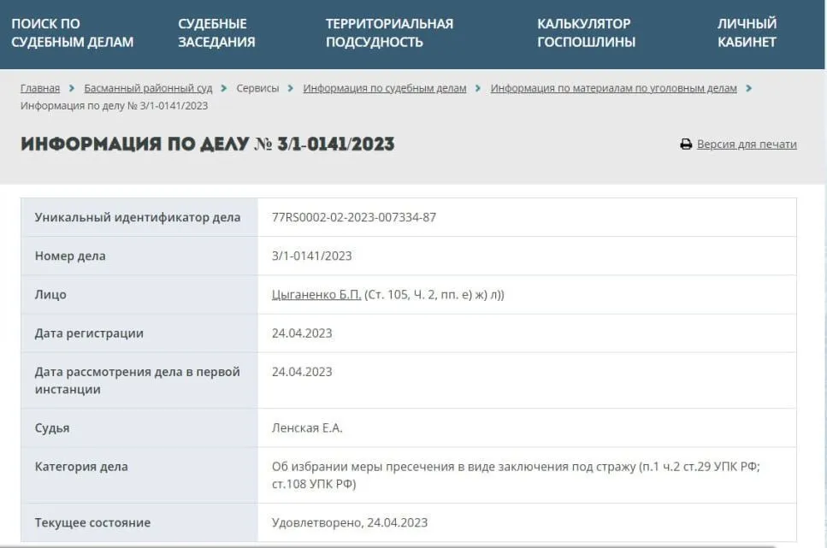827x548 pixels.
Task: Click the printer icon
Action: click(686, 144)
